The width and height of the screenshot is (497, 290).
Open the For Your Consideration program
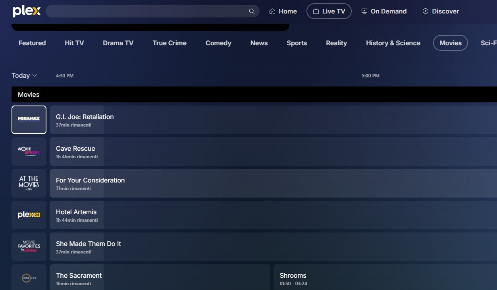pyautogui.click(x=273, y=183)
